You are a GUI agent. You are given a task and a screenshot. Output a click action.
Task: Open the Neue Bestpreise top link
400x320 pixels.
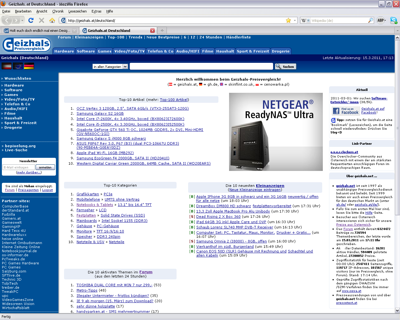(x=163, y=37)
